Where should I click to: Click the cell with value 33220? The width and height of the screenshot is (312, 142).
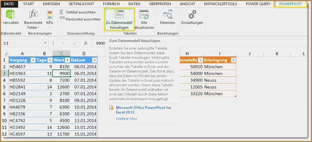pos(191,94)
